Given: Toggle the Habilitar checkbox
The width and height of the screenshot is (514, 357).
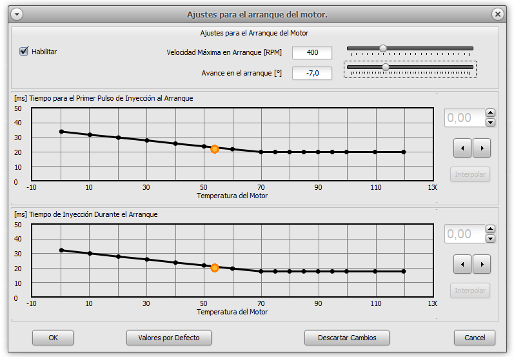Looking at the screenshot, I should pyautogui.click(x=25, y=52).
